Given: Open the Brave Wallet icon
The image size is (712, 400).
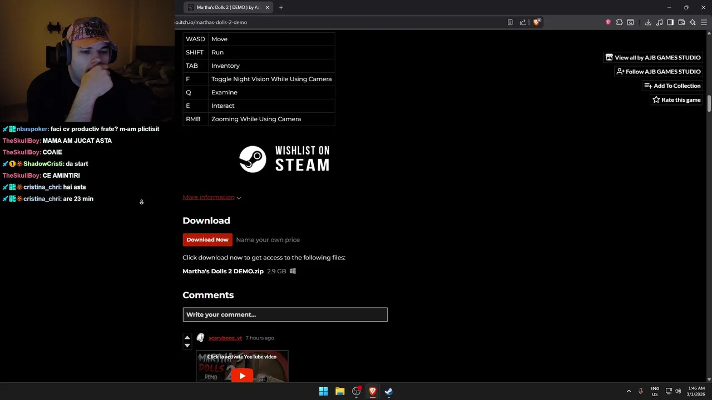Looking at the screenshot, I should 681,22.
